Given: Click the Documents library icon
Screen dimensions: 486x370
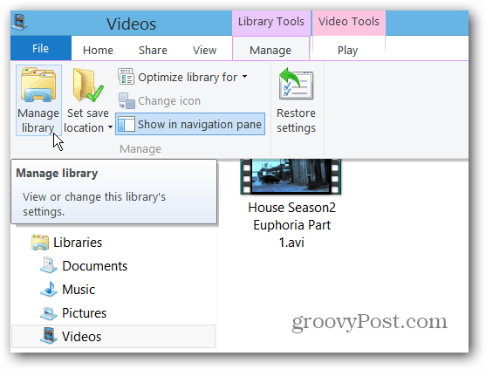Looking at the screenshot, I should (x=49, y=265).
